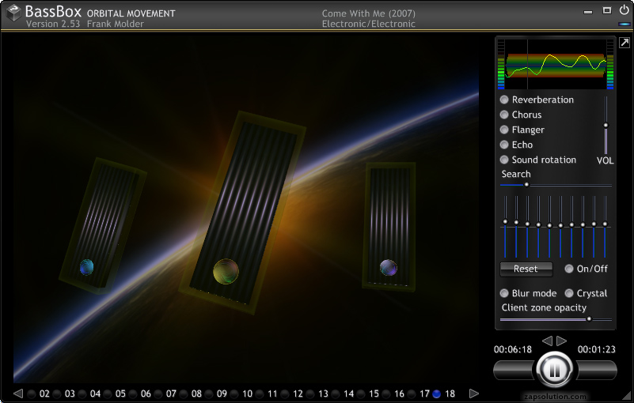Click the oscilloscope spectrum display
The height and width of the screenshot is (403, 634).
[556, 65]
